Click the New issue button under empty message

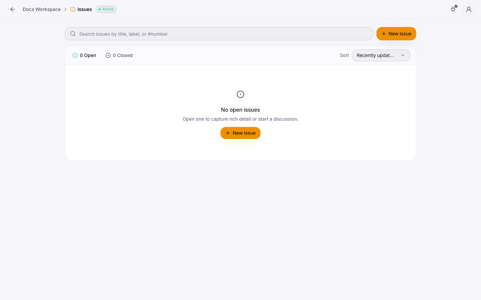point(240,133)
